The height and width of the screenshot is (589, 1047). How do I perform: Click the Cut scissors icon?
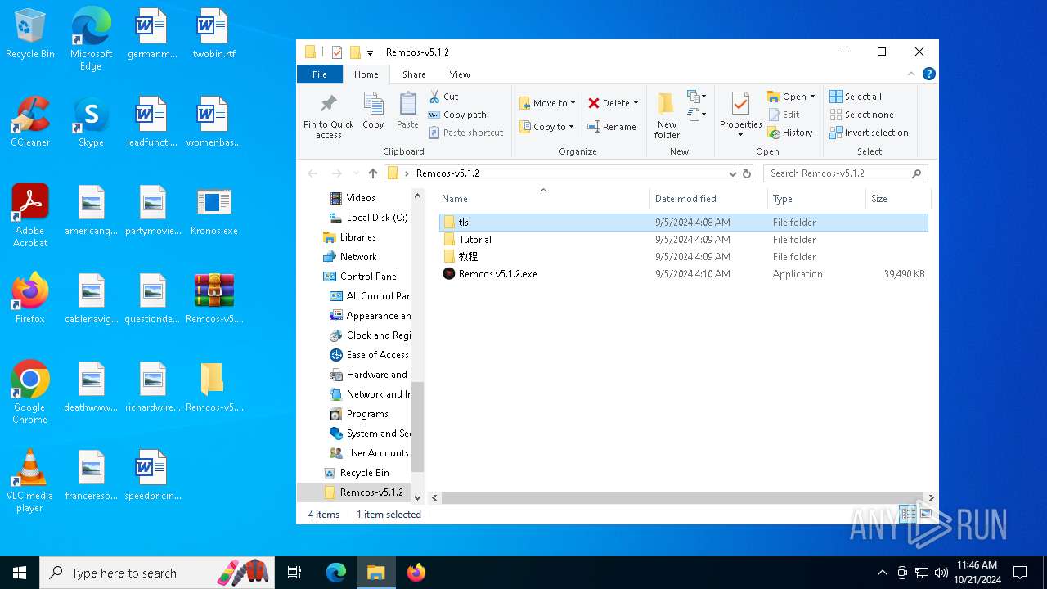[x=435, y=97]
